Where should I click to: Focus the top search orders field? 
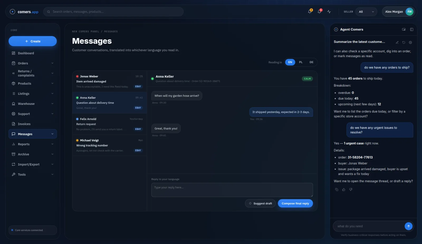click(113, 12)
